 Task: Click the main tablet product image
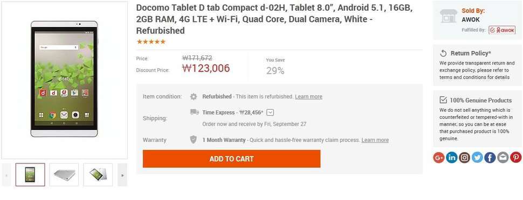pyautogui.click(x=64, y=80)
